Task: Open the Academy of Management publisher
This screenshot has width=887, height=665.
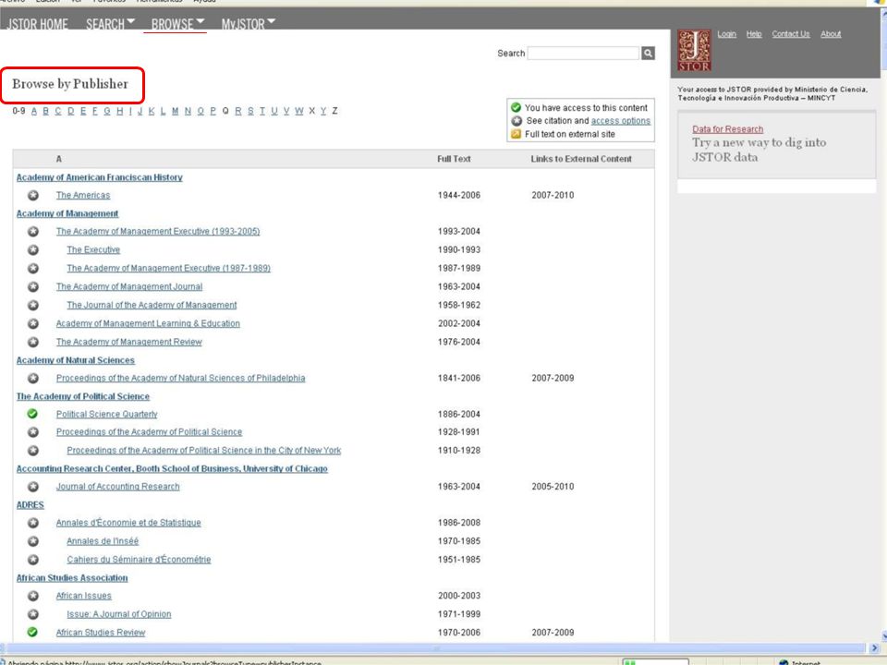Action: pos(67,213)
